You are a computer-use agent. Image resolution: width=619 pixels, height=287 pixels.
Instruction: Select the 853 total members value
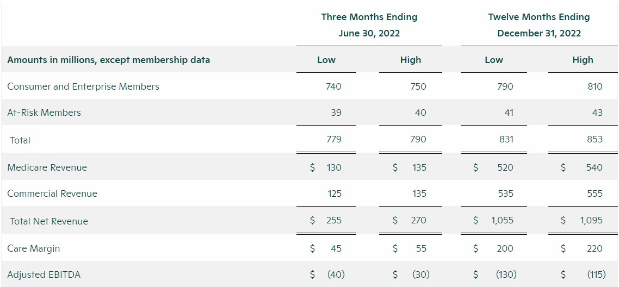point(595,139)
